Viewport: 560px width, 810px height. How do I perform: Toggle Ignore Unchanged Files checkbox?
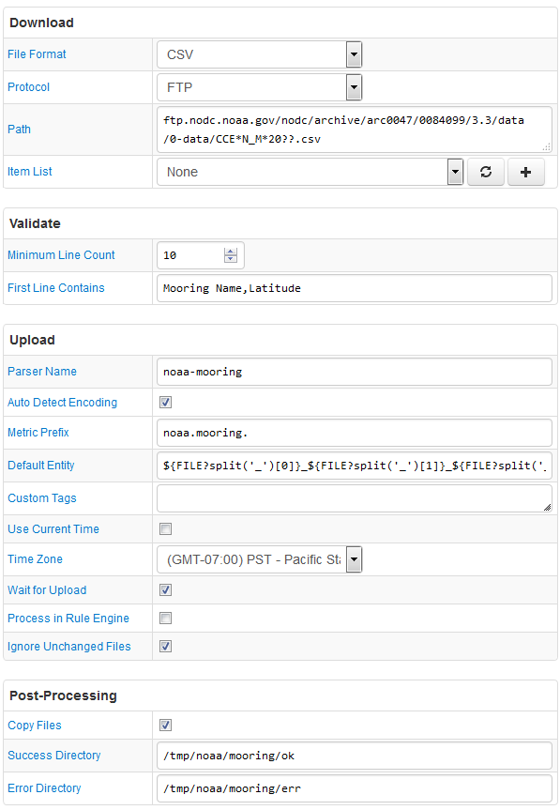(x=165, y=647)
